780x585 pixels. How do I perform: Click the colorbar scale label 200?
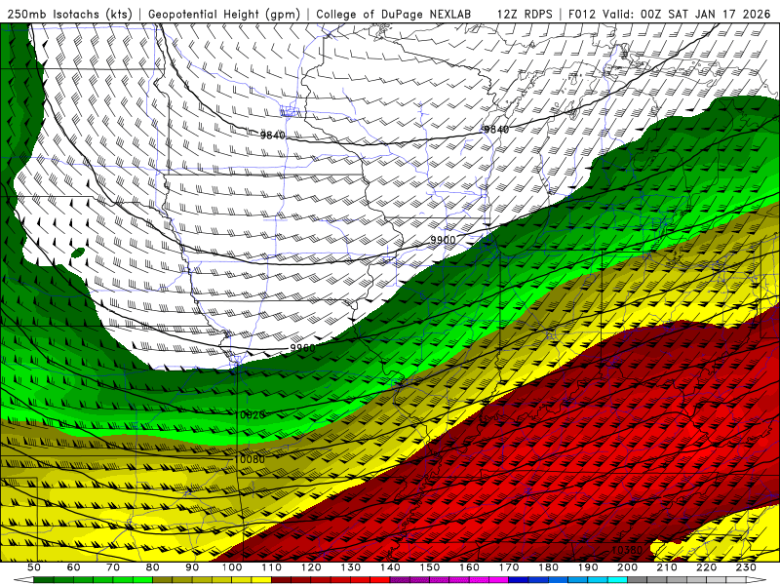pos(627,567)
